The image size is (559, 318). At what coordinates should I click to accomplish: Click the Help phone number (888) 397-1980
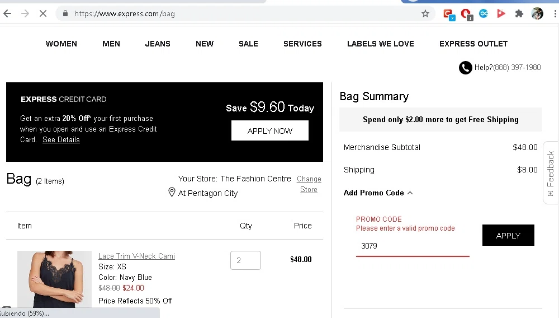(x=517, y=67)
